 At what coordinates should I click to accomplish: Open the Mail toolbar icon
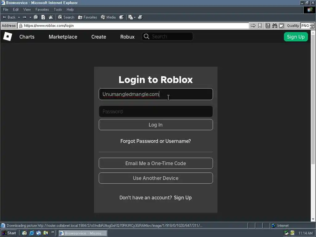tap(131, 17)
